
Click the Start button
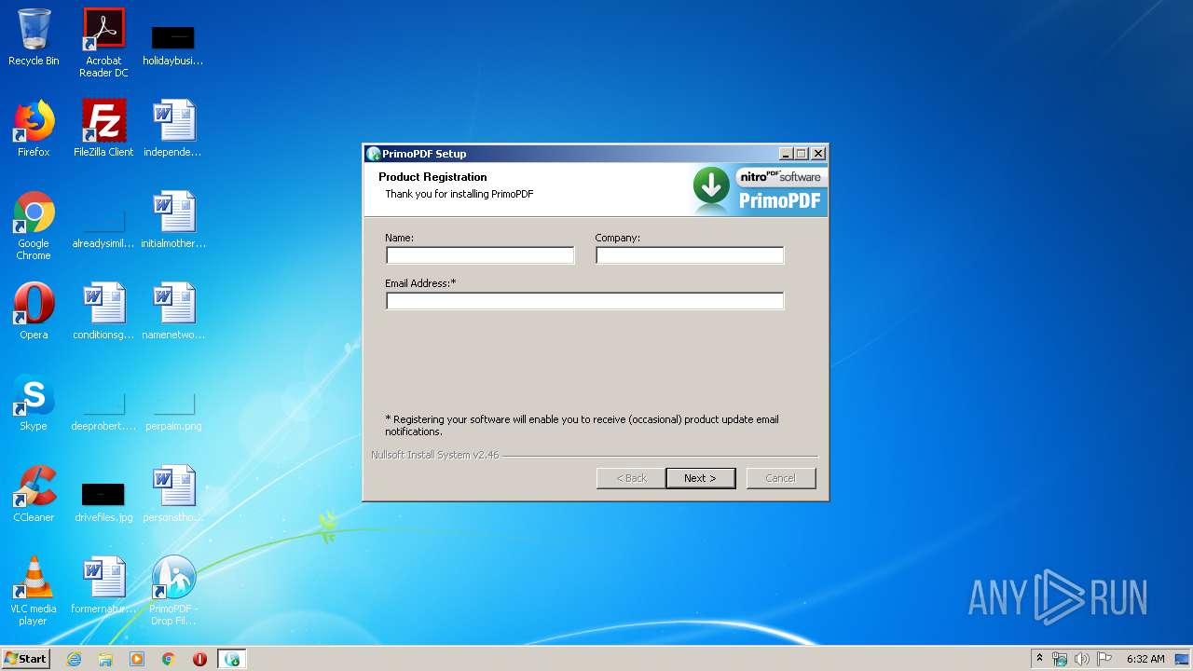(26, 659)
